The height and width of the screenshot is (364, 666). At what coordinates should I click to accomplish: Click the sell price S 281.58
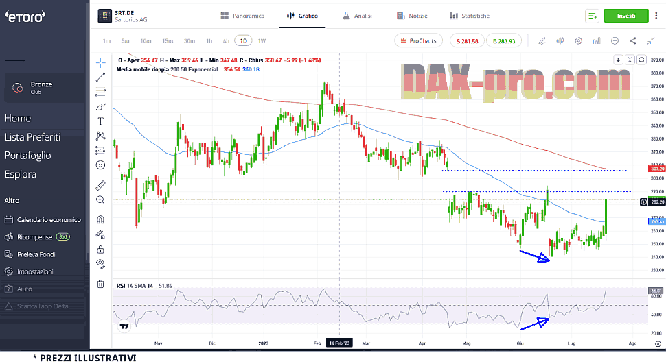click(467, 41)
